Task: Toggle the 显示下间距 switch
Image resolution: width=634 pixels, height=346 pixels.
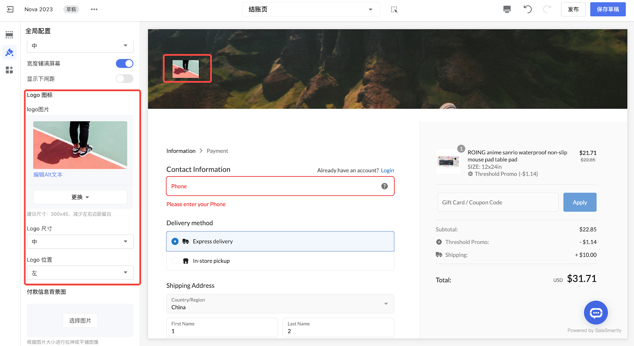Action: tap(124, 78)
